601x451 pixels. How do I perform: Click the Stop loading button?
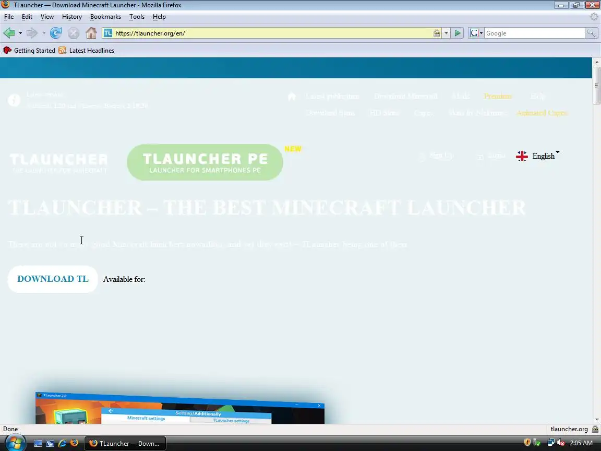(73, 33)
